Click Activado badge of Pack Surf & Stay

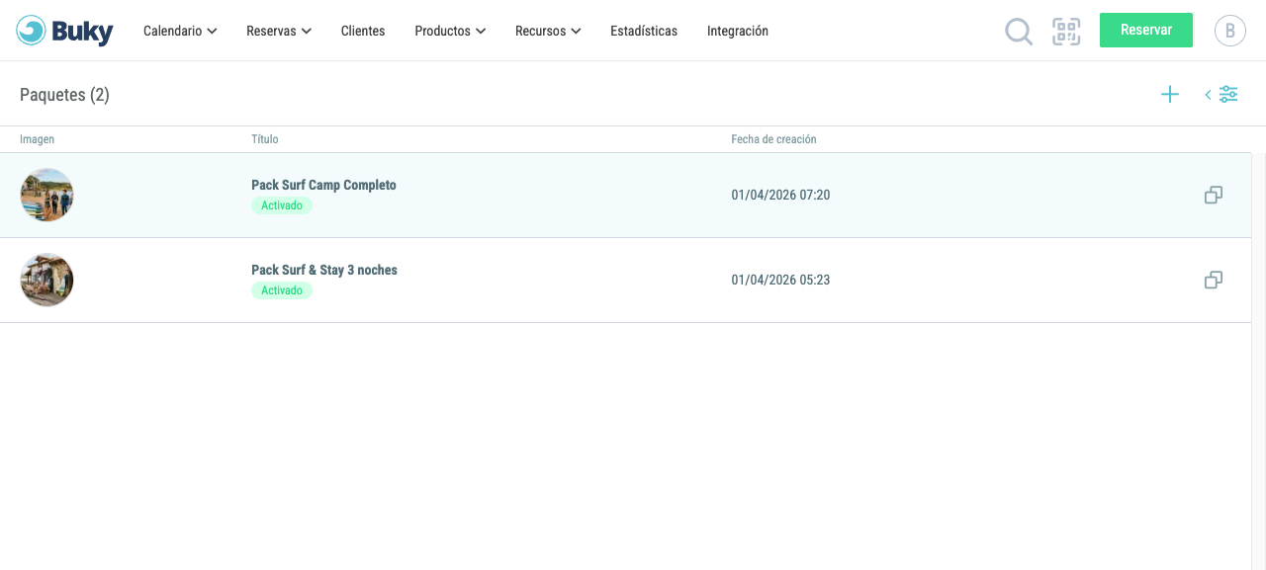[282, 290]
